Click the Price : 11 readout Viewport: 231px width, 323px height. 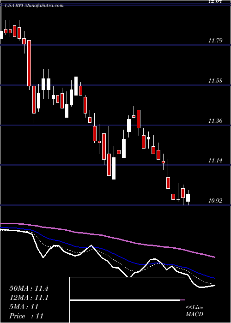point(26,316)
